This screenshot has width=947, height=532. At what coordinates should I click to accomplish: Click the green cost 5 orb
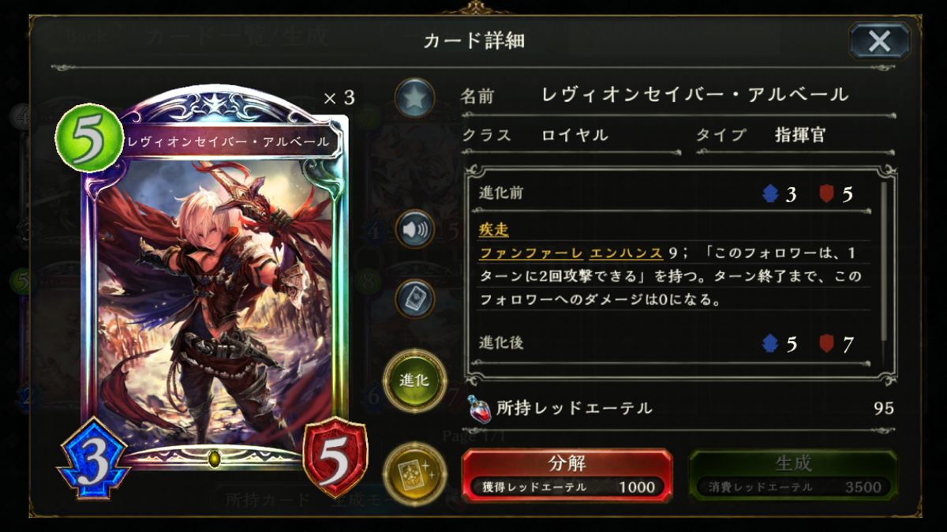pyautogui.click(x=88, y=136)
